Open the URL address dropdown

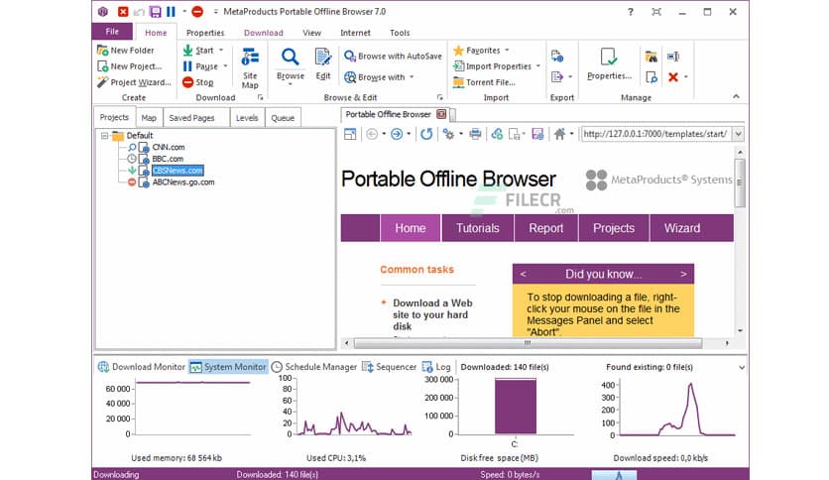coord(738,134)
